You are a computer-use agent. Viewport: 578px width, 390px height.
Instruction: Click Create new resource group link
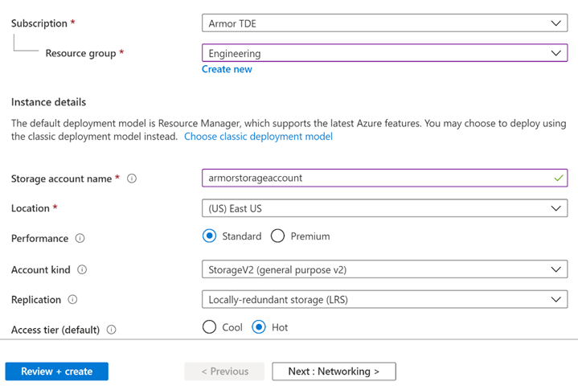(227, 69)
